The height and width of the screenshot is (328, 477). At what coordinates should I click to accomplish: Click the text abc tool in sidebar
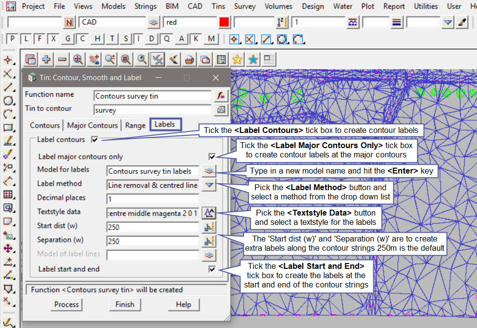coord(8,141)
